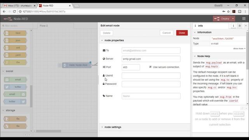Click the Name input field
The width and height of the screenshot is (249, 140).
coord(151,96)
